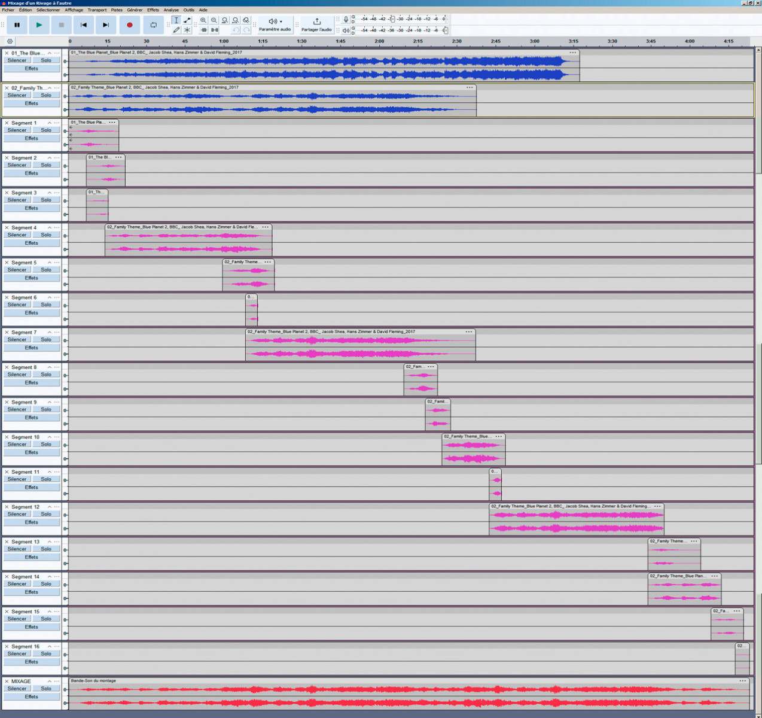
Task: Open the Générer menu
Action: pyautogui.click(x=135, y=10)
